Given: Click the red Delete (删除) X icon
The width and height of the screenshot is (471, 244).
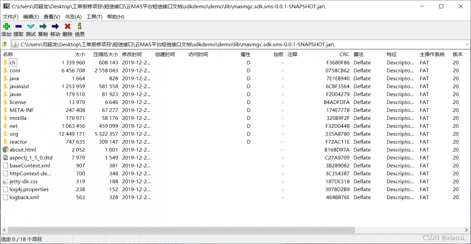Looking at the screenshot, I should pyautogui.click(x=67, y=26).
